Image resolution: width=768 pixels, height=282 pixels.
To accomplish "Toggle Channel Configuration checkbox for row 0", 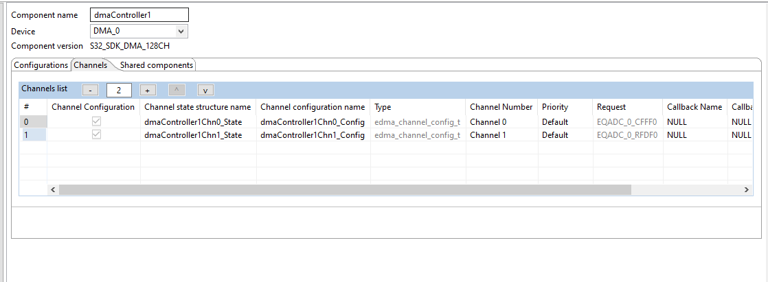I will point(97,121).
